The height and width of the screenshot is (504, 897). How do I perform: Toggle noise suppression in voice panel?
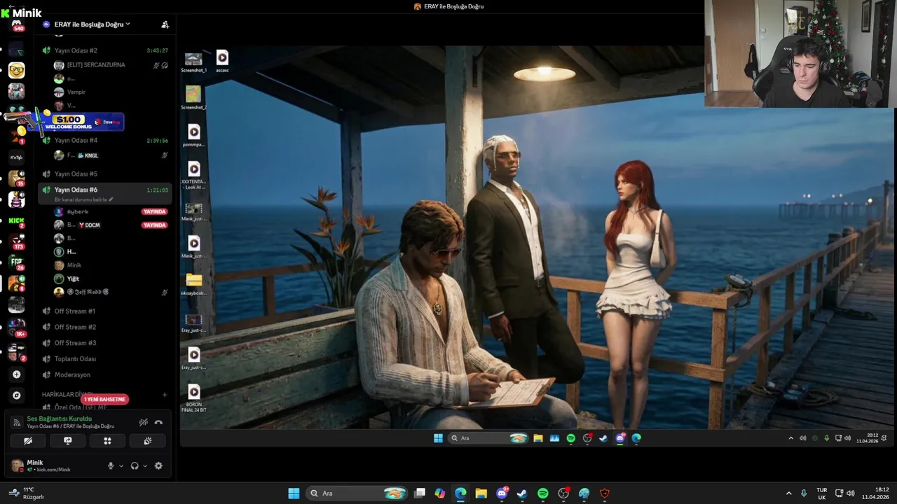[144, 422]
